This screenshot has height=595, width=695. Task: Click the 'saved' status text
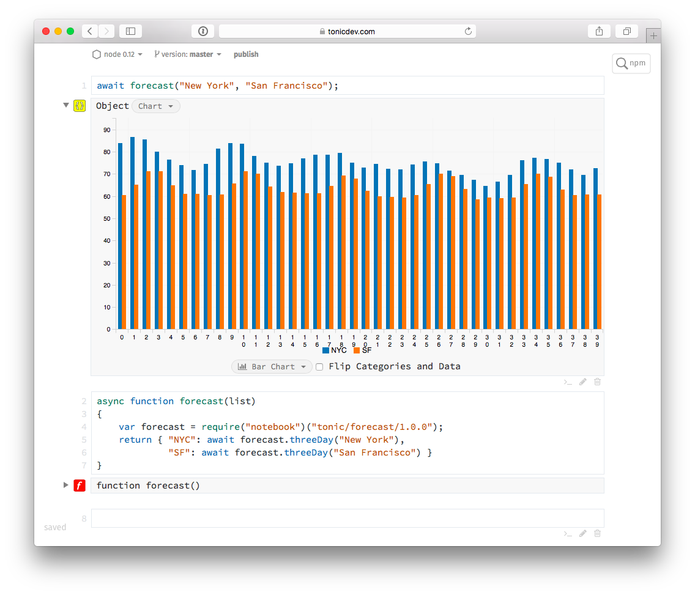tap(55, 527)
